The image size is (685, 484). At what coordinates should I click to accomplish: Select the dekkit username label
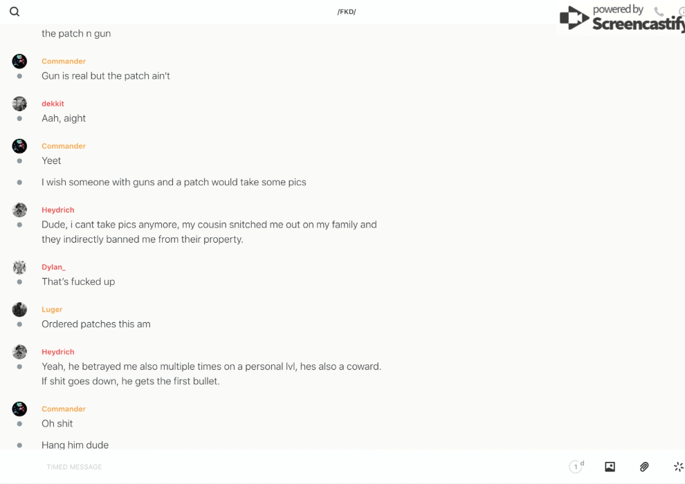(x=53, y=104)
